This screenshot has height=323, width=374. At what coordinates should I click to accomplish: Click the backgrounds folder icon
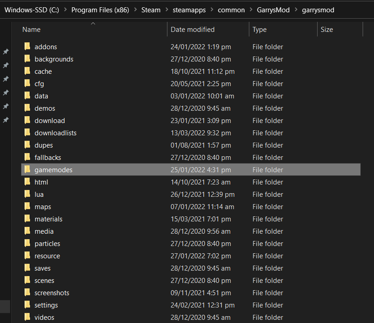point(27,58)
